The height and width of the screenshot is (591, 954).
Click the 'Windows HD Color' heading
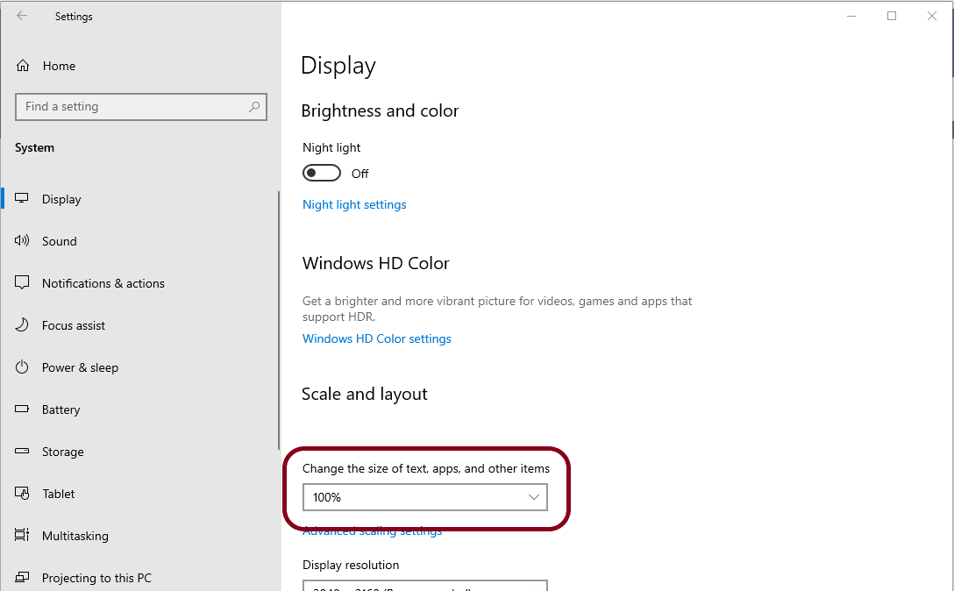tap(375, 263)
